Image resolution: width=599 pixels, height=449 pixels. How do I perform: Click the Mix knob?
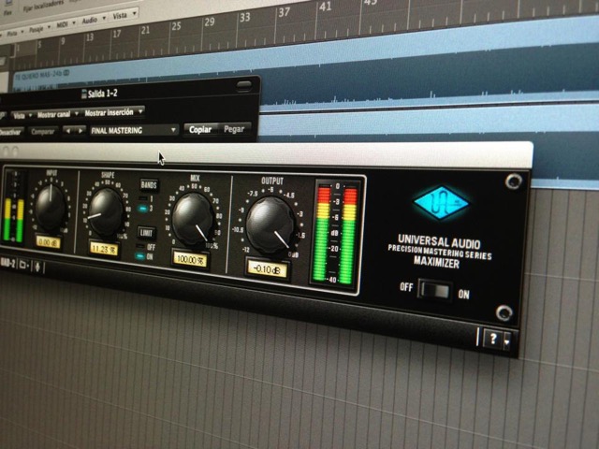pos(192,218)
